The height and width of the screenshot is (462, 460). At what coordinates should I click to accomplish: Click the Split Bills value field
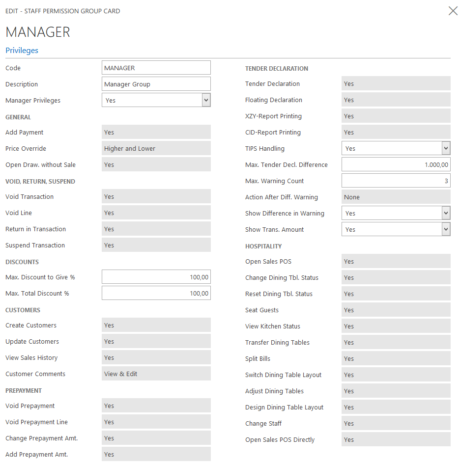pyautogui.click(x=396, y=358)
